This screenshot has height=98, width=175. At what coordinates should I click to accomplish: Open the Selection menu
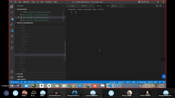pyautogui.click(x=26, y=2)
